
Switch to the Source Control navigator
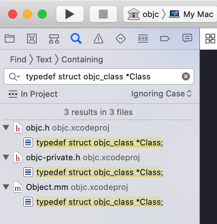click(x=32, y=39)
